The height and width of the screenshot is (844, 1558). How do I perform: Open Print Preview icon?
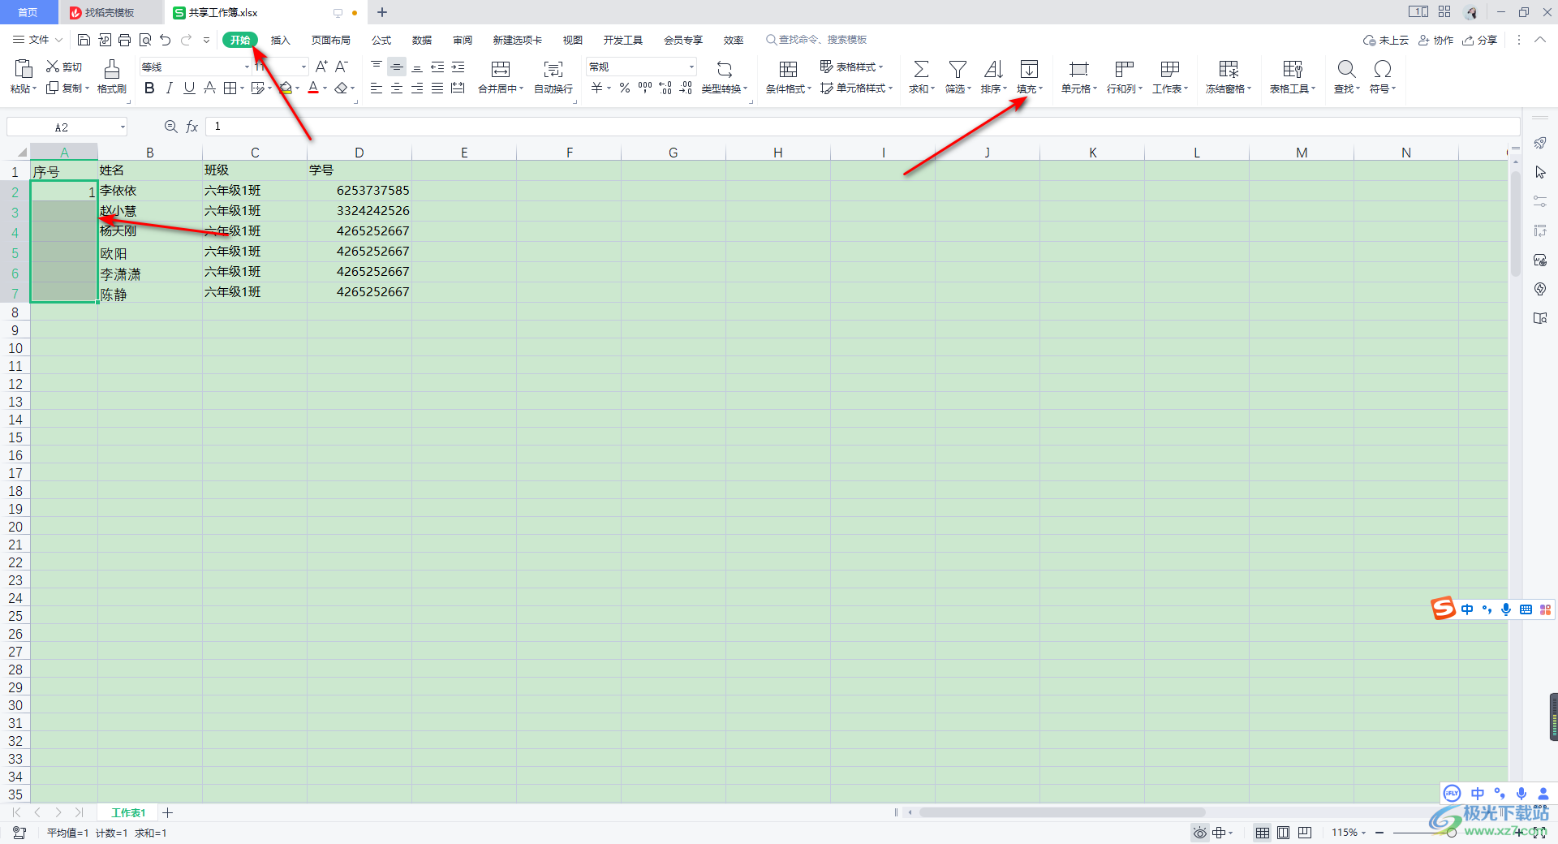pos(145,40)
